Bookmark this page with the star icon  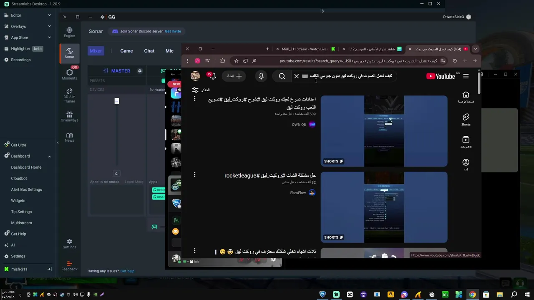[x=236, y=61]
